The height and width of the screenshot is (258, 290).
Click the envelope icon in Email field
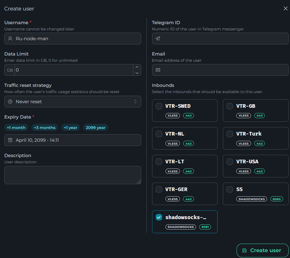[x=158, y=70]
